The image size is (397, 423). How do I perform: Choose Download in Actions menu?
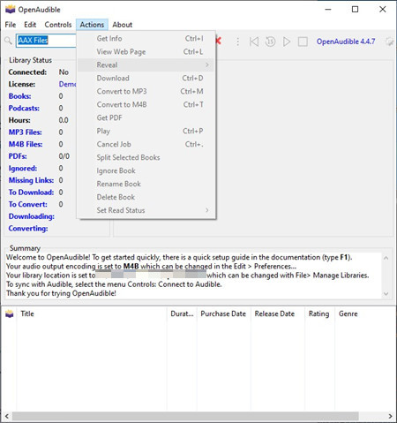[x=146, y=79]
